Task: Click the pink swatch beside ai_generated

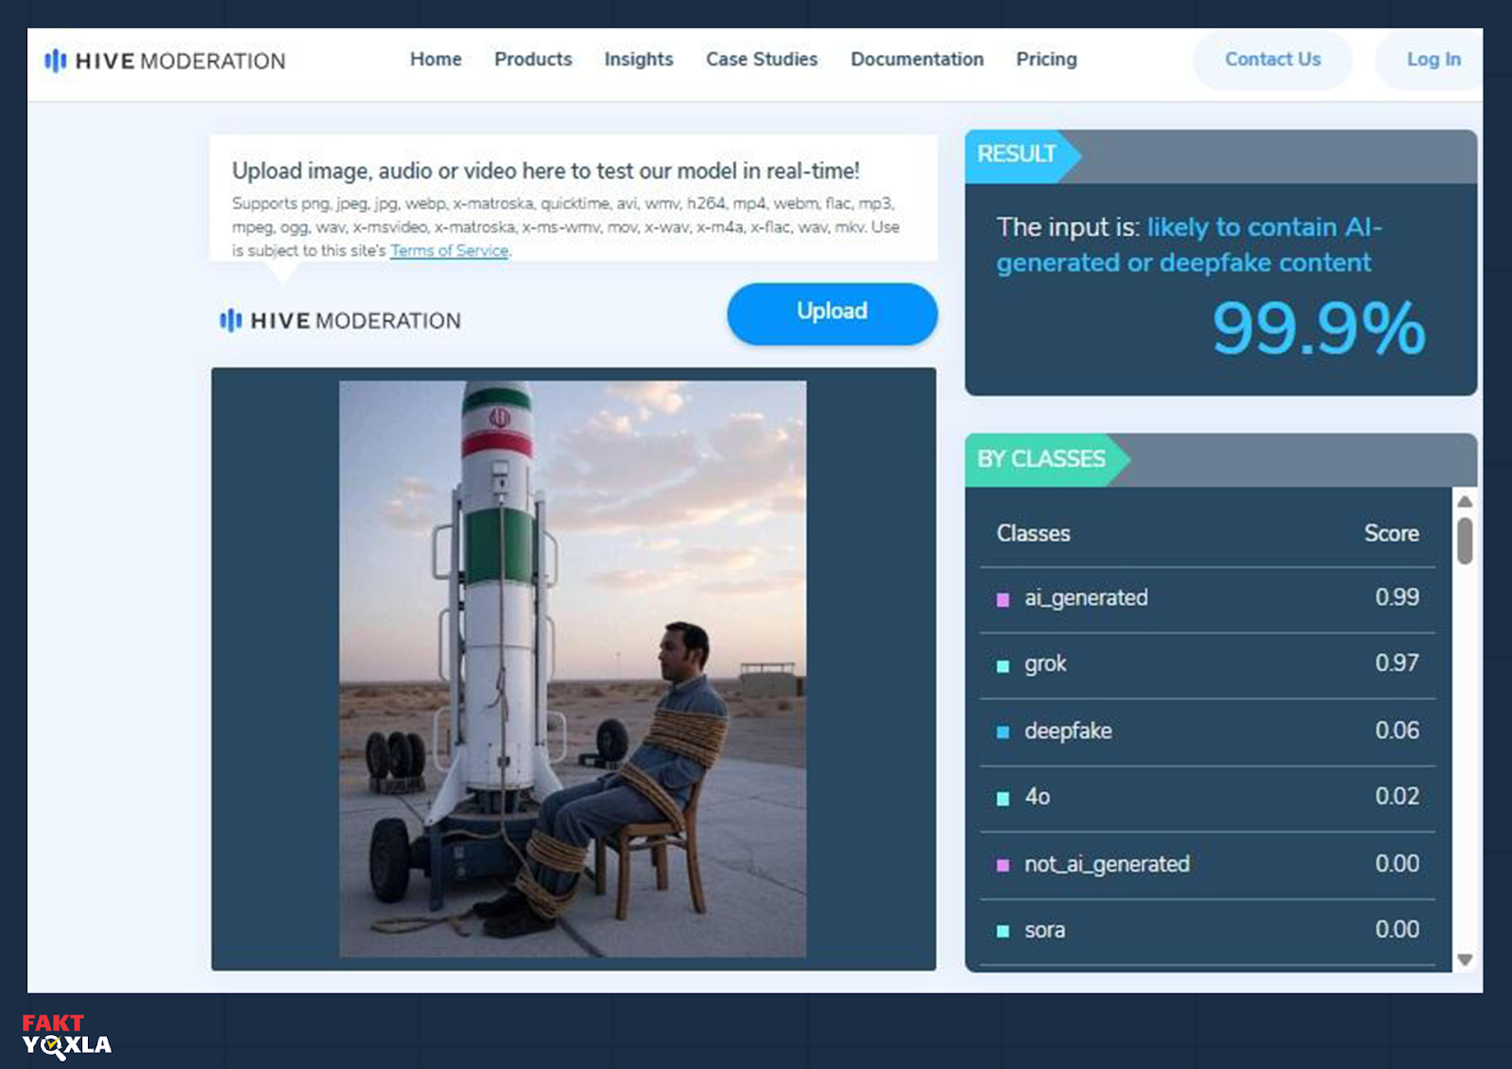Action: (1003, 600)
